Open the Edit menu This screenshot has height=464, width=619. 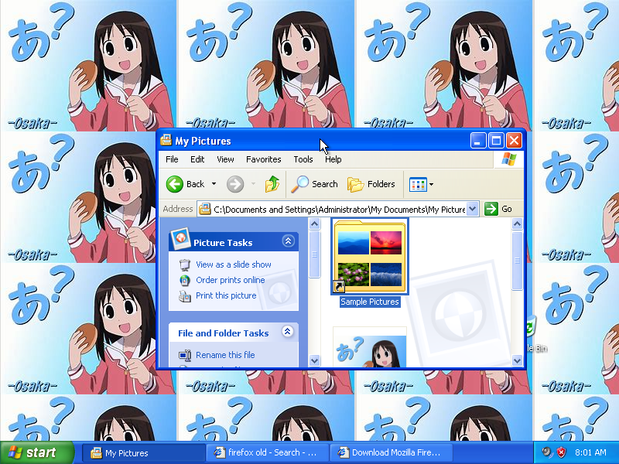(197, 159)
